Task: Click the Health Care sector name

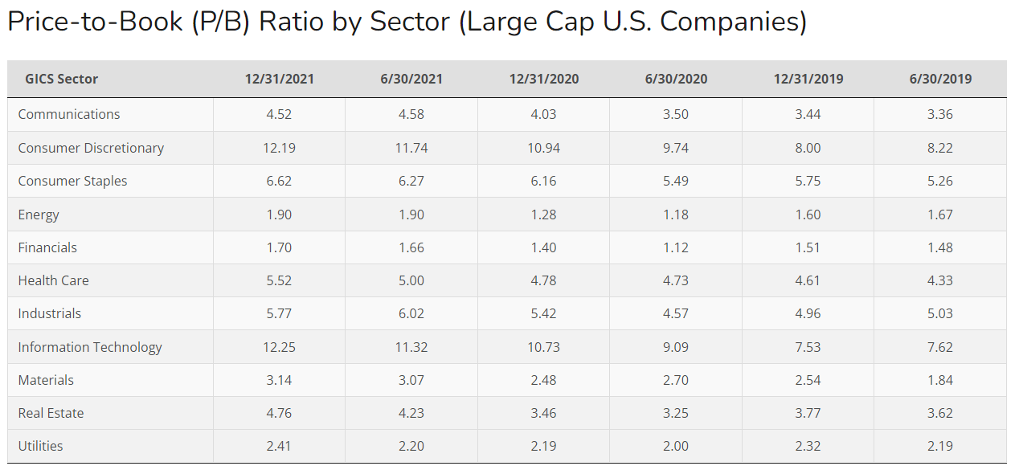Action: coord(53,280)
